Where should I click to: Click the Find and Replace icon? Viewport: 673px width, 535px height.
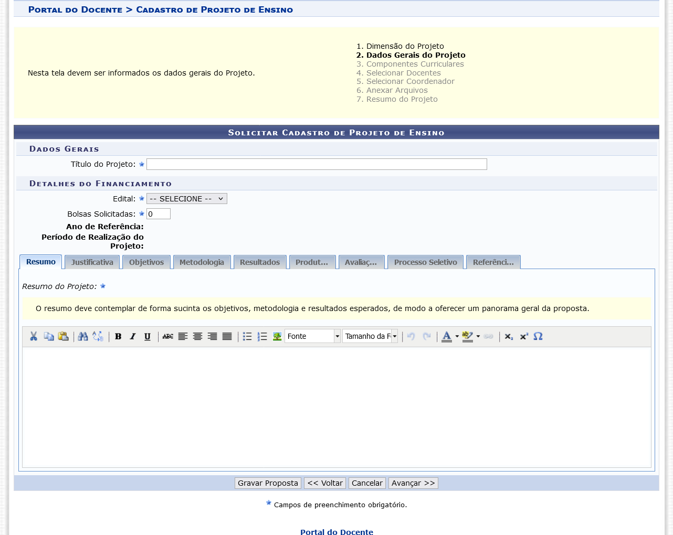pos(98,336)
